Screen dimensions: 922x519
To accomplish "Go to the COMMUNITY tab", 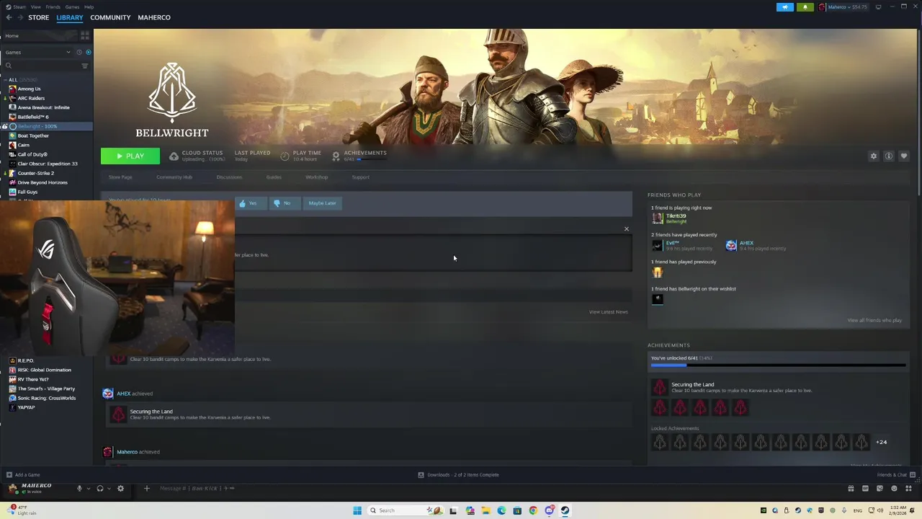I will (110, 17).
